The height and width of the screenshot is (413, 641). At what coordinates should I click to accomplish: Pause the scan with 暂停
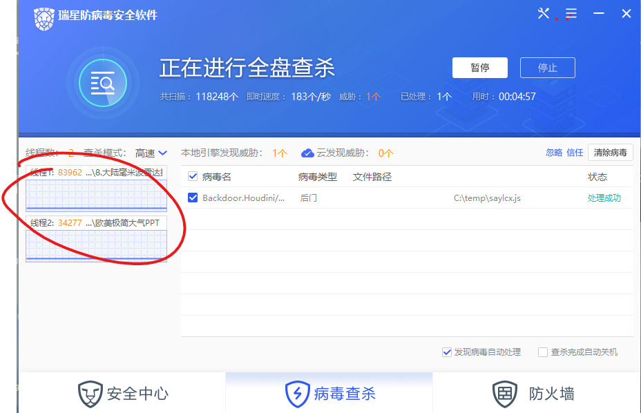pyautogui.click(x=480, y=68)
